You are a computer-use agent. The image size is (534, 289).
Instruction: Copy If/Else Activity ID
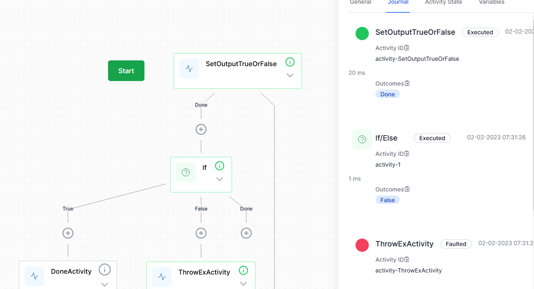click(407, 154)
